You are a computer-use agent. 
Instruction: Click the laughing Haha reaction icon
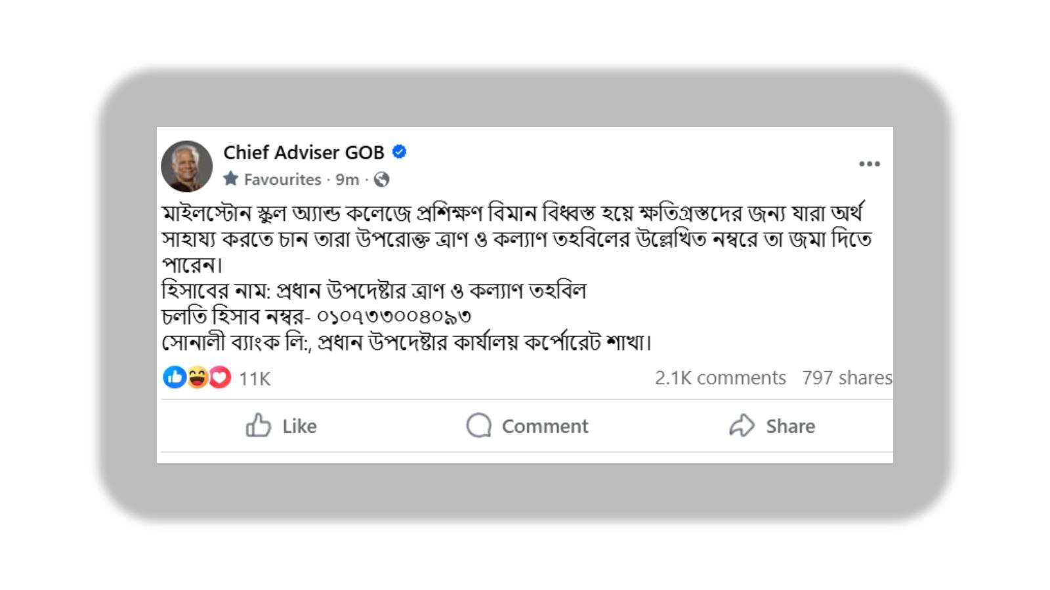pyautogui.click(x=196, y=378)
